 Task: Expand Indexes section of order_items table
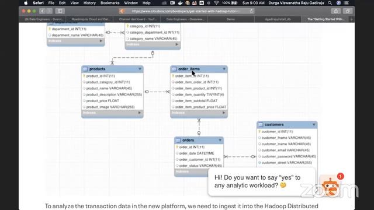[x=224, y=113]
